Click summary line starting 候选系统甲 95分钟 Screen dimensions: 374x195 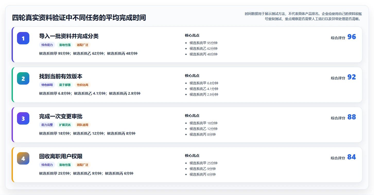(88, 54)
